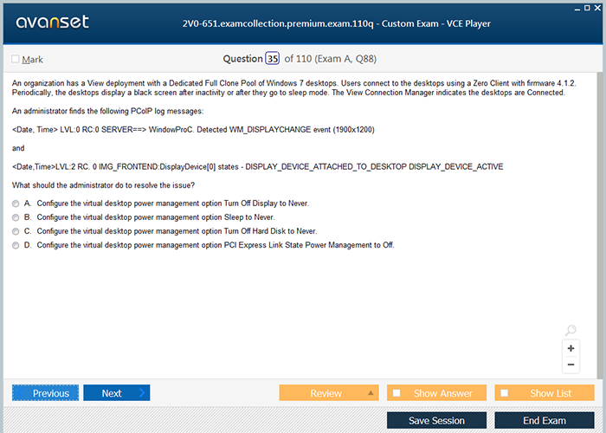The width and height of the screenshot is (606, 433).
Task: Advance to the Next question
Action: tap(116, 393)
